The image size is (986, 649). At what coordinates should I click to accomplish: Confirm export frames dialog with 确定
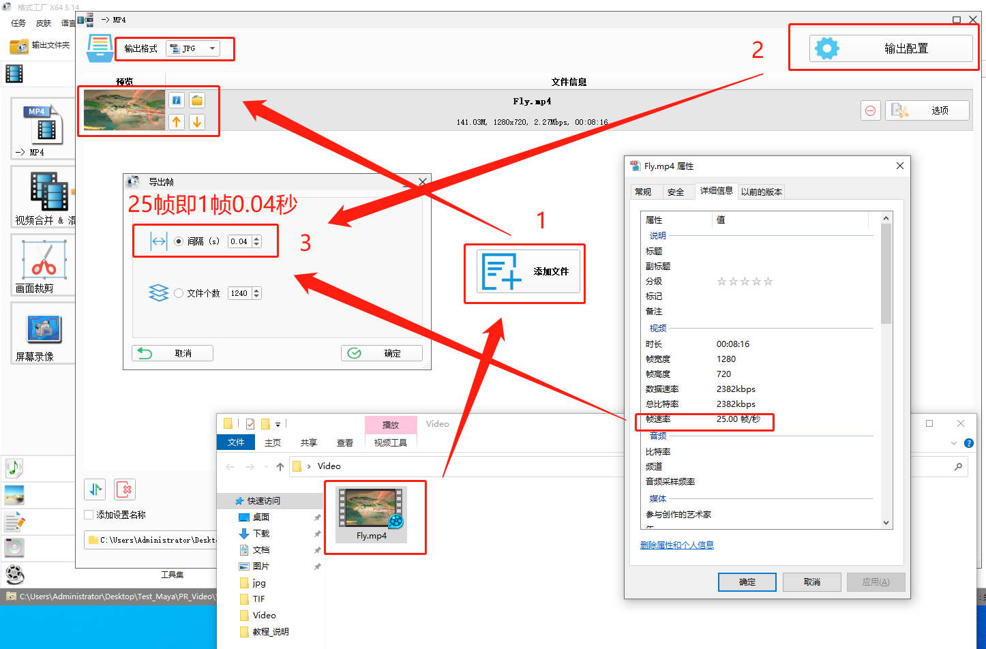click(382, 353)
